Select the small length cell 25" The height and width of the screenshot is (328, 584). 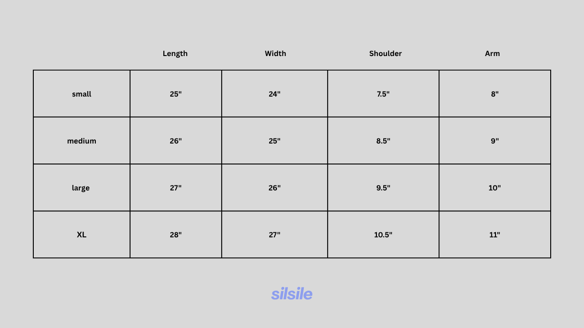pos(176,94)
